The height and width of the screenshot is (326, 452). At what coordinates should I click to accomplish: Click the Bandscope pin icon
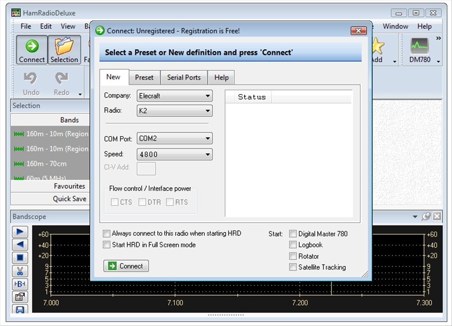point(426,216)
